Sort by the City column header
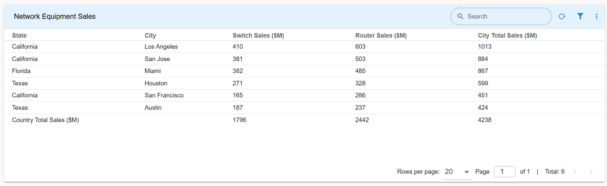Image resolution: width=607 pixels, height=186 pixels. click(x=150, y=35)
